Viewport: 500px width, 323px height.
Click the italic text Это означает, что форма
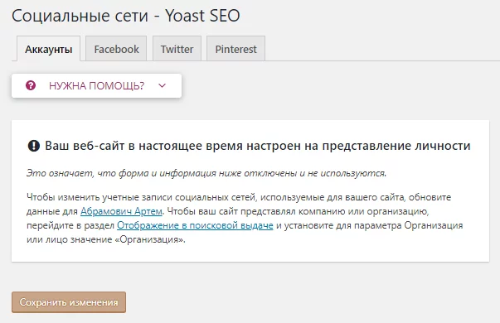point(206,173)
